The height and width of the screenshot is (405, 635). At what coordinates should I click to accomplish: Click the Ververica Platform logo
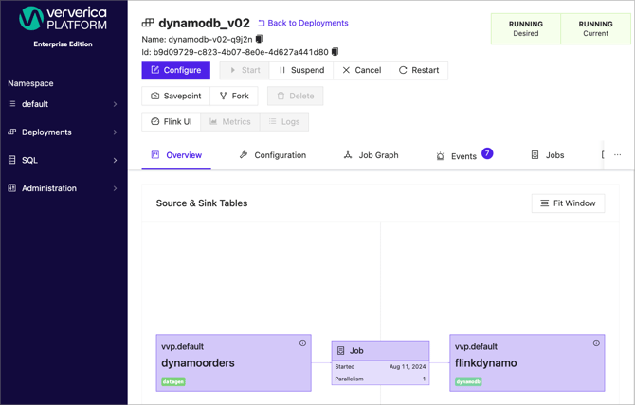coord(63,19)
